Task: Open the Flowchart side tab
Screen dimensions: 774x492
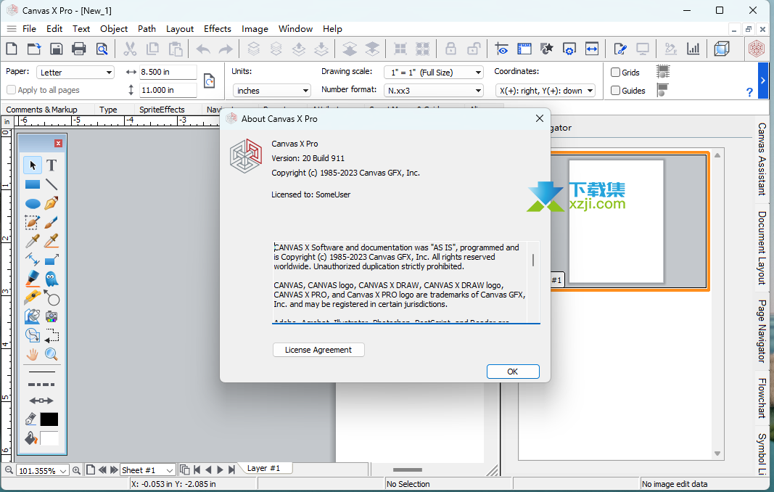Action: 762,398
